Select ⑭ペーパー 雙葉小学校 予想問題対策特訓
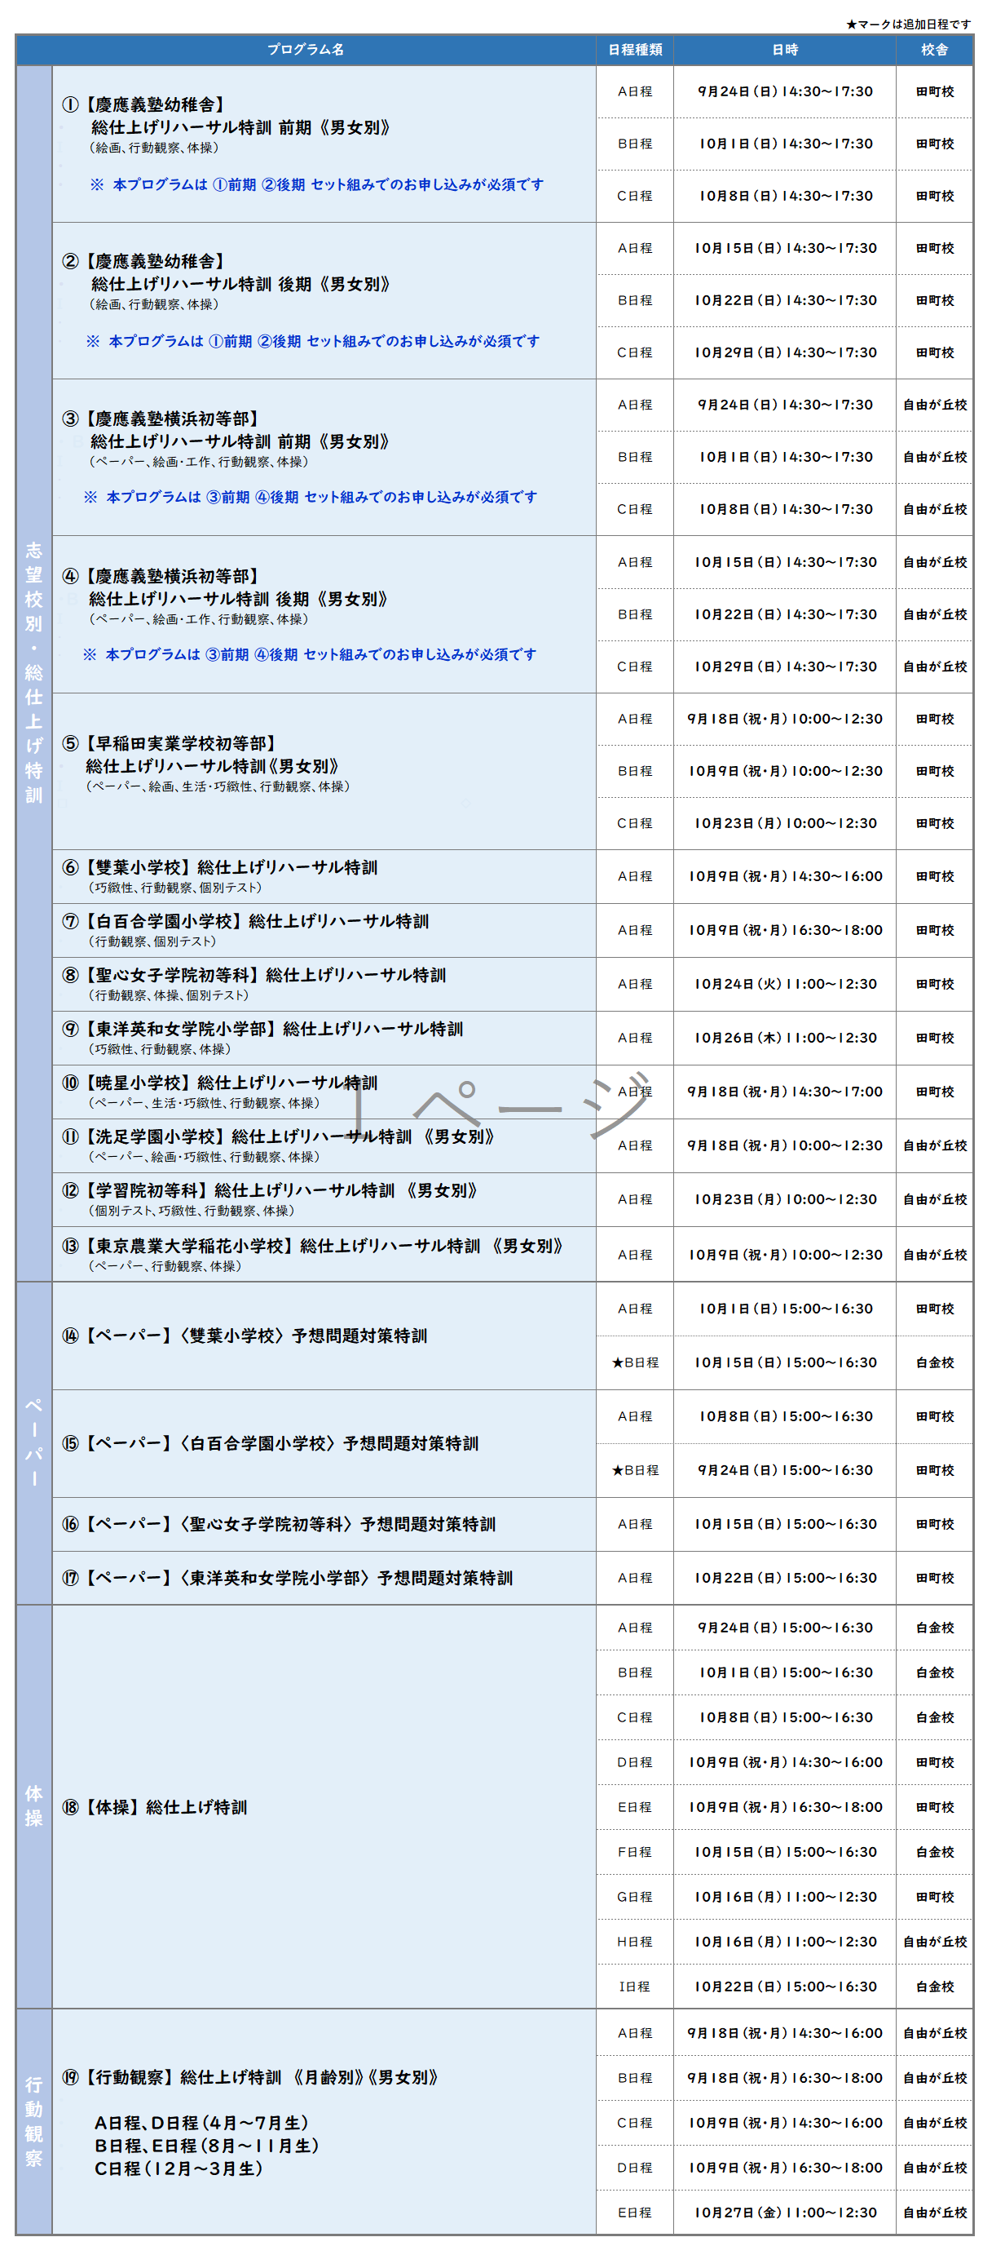The image size is (983, 2246). [x=244, y=1335]
